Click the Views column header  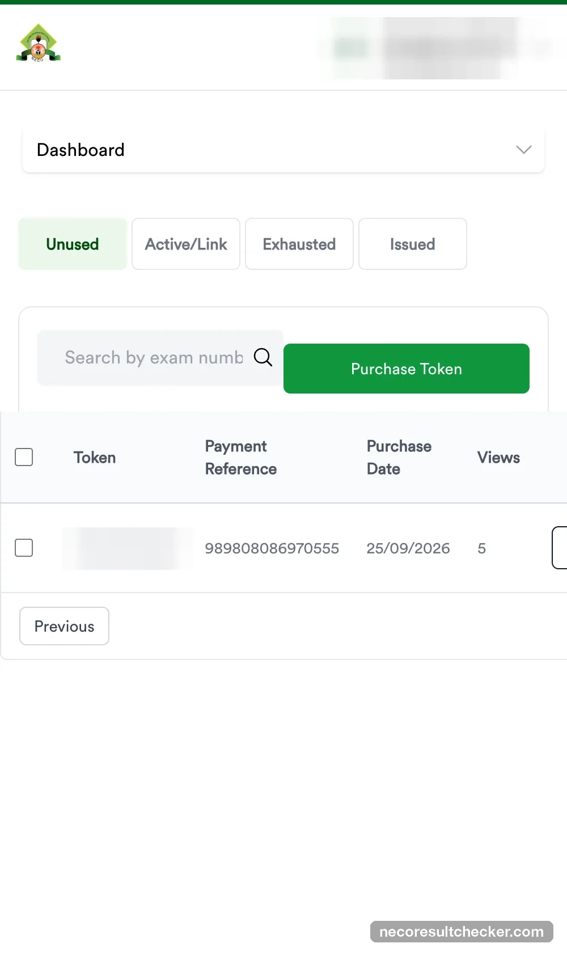click(x=498, y=458)
